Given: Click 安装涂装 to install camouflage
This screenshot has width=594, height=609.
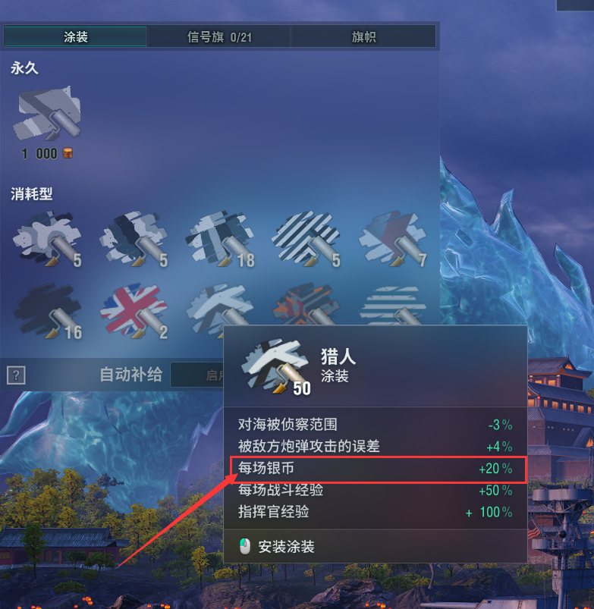Looking at the screenshot, I should (x=286, y=547).
